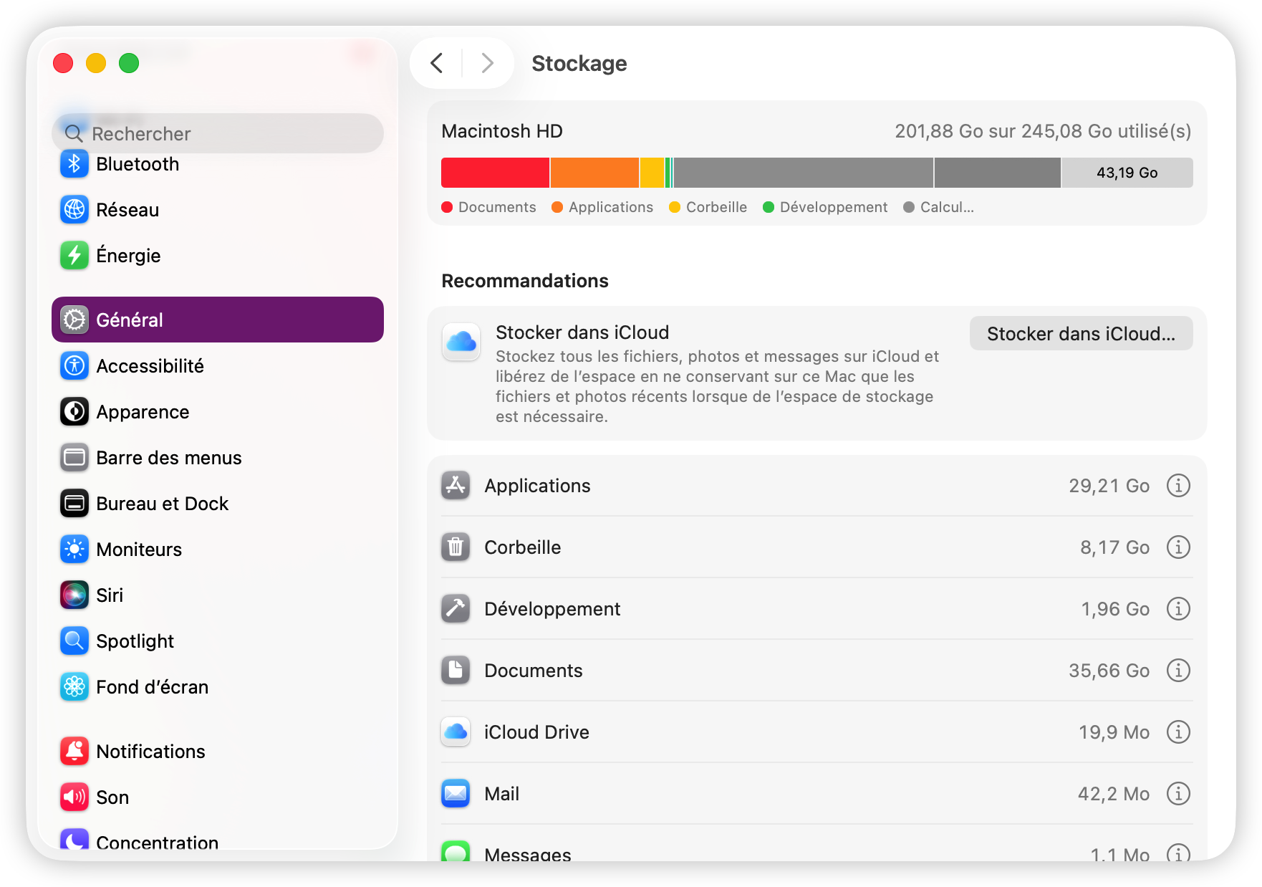Viewport: 1262px width, 887px height.
Task: Show info for Corbeille storage
Action: pos(1178,547)
